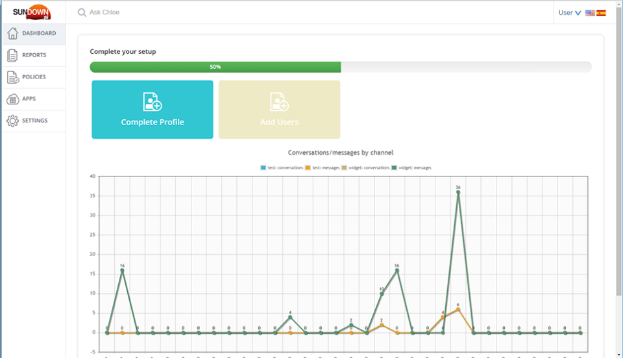The width and height of the screenshot is (623, 358).
Task: Switch language with the Spanish flag
Action: click(601, 13)
